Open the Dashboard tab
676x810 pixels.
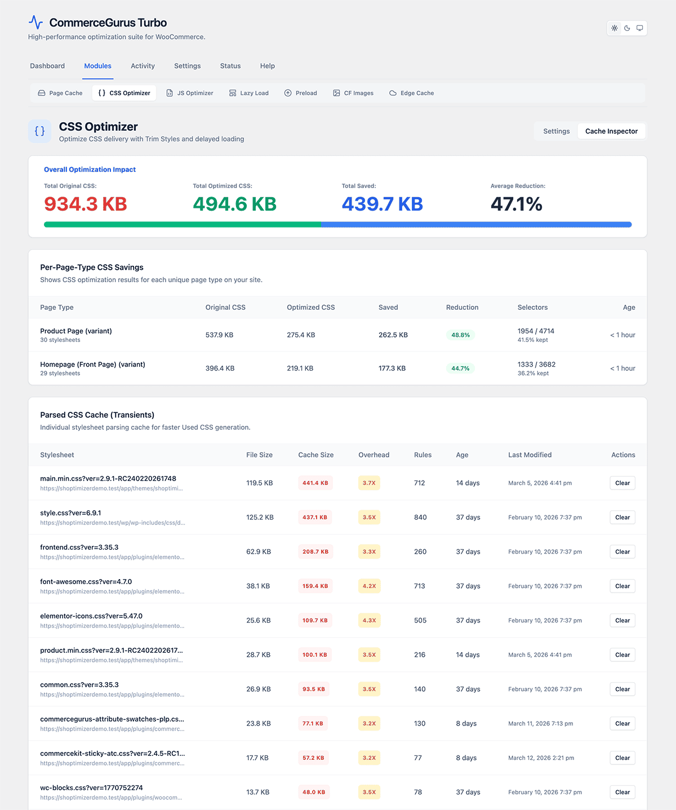(47, 66)
